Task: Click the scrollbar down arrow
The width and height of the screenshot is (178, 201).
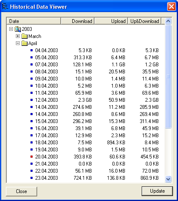Action: tap(168, 179)
